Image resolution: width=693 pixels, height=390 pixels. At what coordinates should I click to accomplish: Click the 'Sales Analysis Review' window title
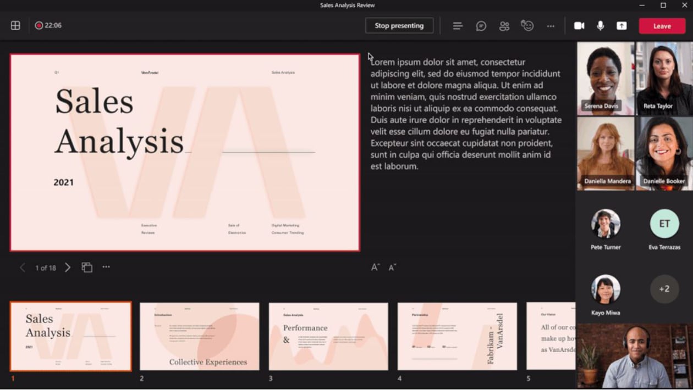pos(347,5)
